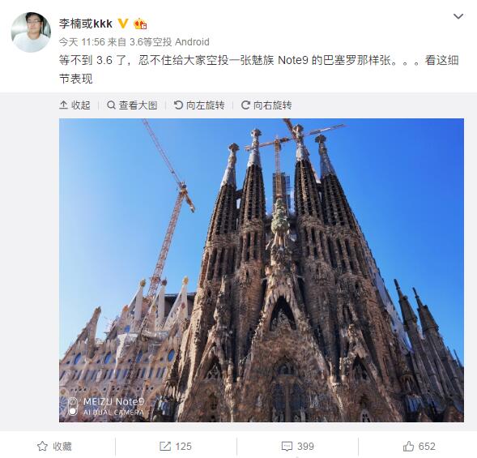
Task: Rotate the image with 向左旋转
Action: click(x=199, y=105)
